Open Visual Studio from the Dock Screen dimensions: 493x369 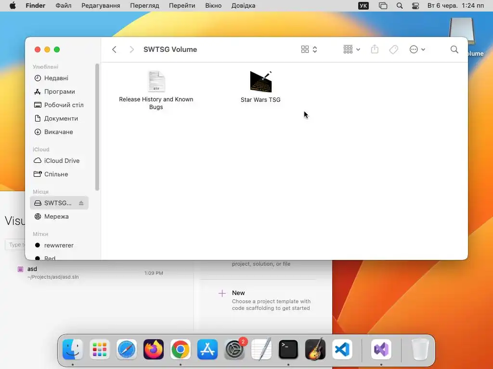pyautogui.click(x=381, y=349)
